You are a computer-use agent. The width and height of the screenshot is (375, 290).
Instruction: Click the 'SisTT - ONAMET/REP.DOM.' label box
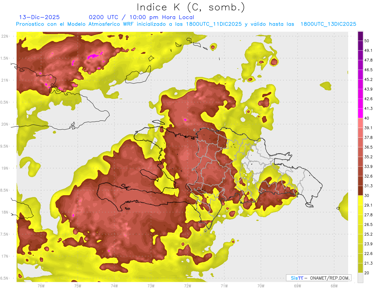pyautogui.click(x=319, y=278)
